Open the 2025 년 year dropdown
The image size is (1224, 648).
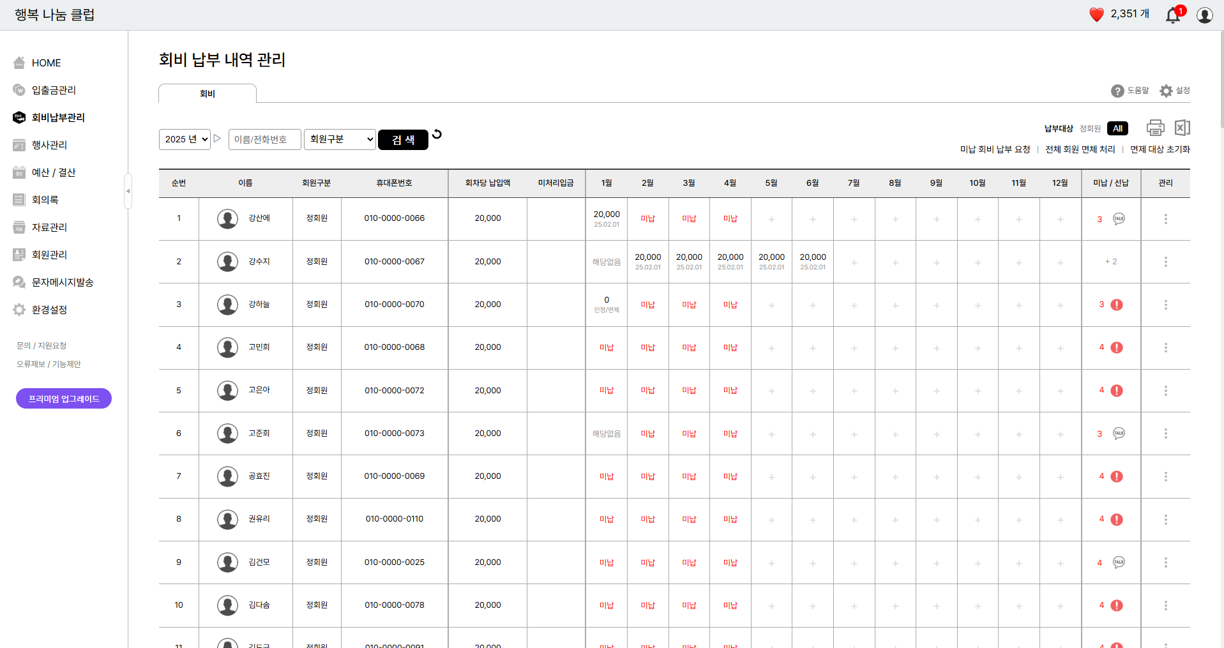[x=185, y=139]
